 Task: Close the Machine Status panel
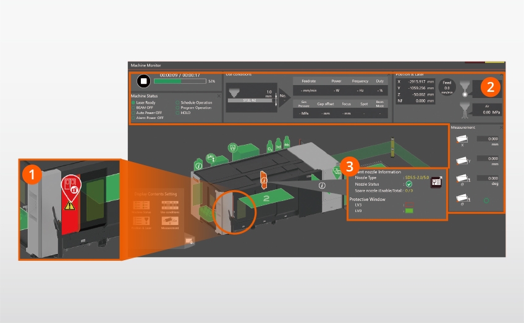point(219,96)
